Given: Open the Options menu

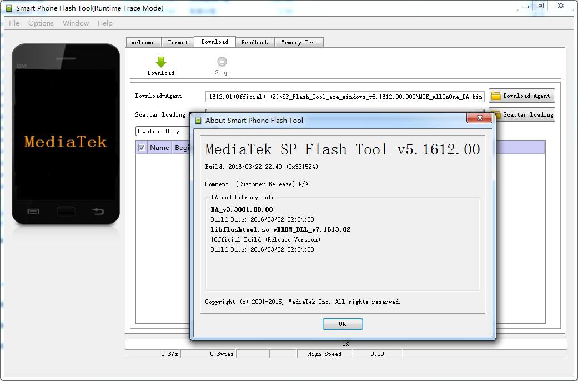Looking at the screenshot, I should pyautogui.click(x=41, y=23).
